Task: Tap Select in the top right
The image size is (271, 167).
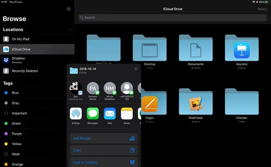Action: (x=262, y=9)
